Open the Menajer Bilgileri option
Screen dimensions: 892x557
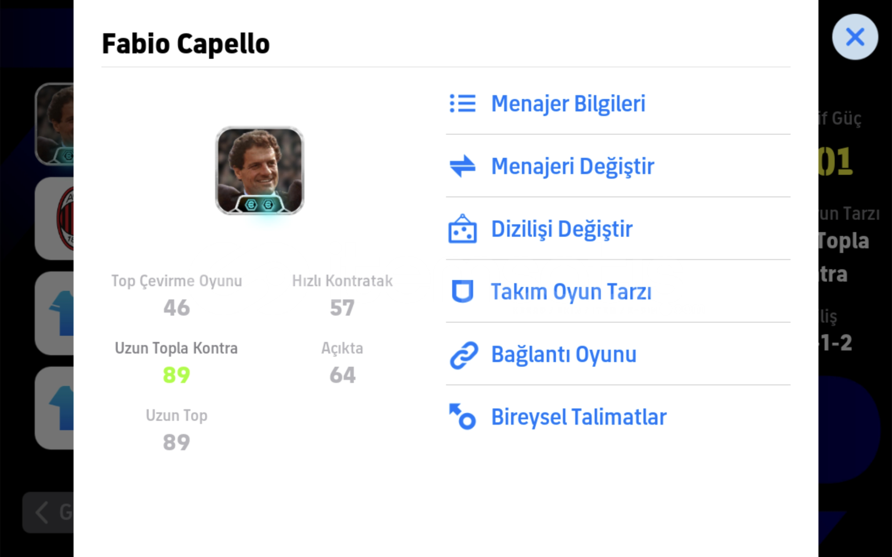tap(568, 104)
